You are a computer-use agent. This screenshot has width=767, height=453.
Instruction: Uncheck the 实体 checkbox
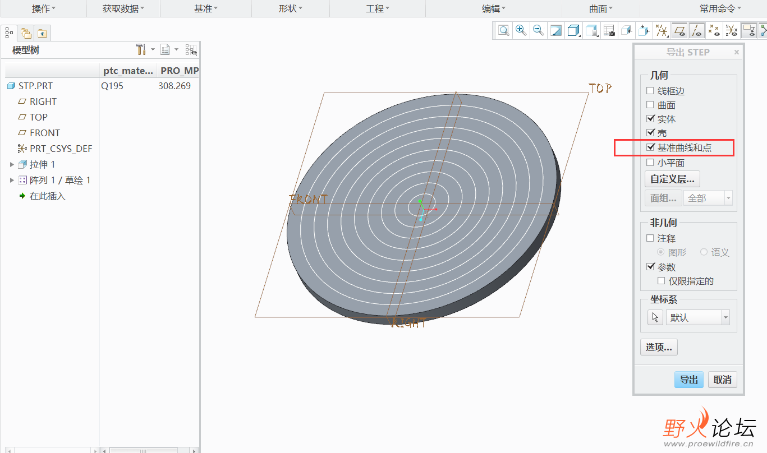point(650,119)
